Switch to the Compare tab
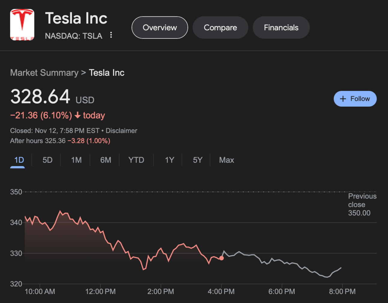Viewport: 388px width, 303px height. pyautogui.click(x=220, y=28)
